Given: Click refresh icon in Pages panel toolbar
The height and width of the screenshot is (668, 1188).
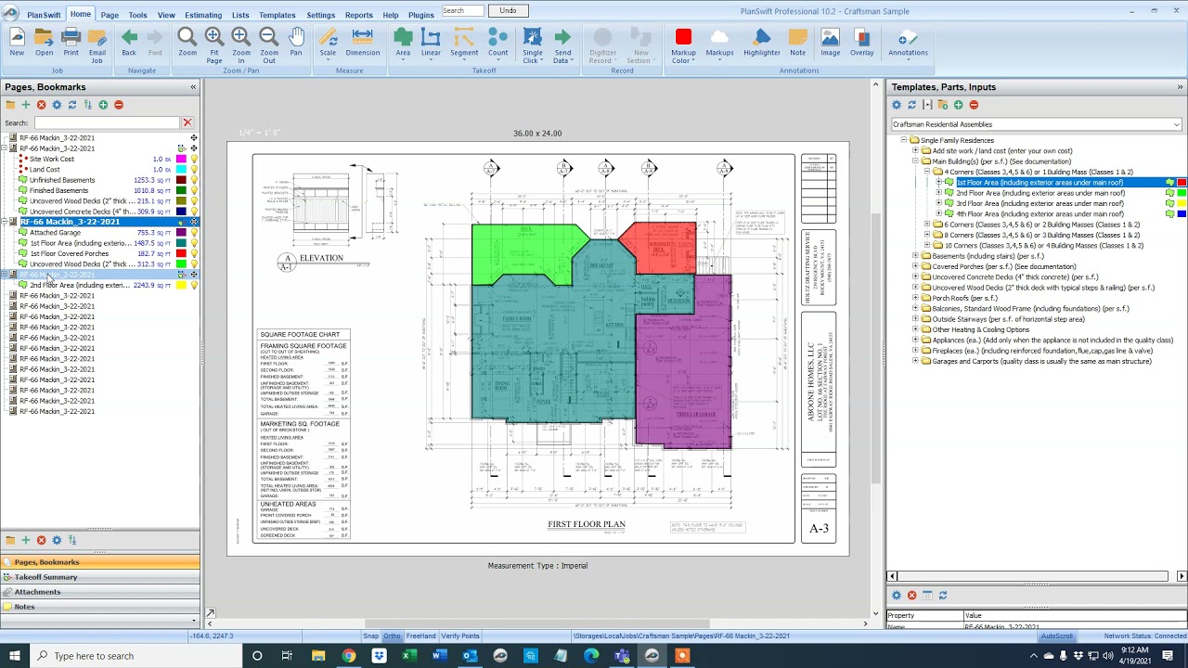Looking at the screenshot, I should click(71, 105).
